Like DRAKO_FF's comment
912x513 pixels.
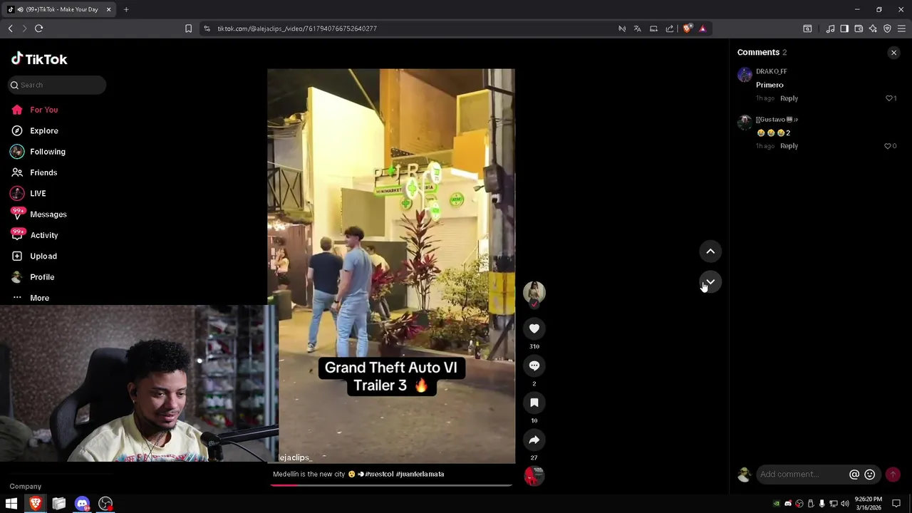click(889, 98)
